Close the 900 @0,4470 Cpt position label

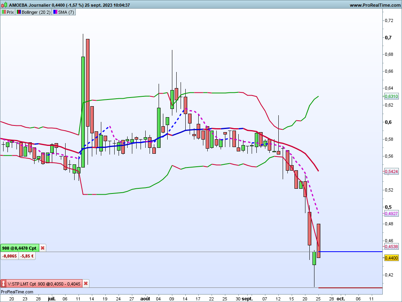pos(42,248)
